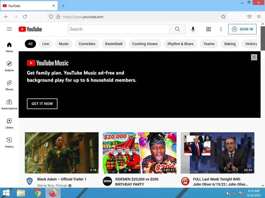The image size is (265, 198).
Task: Click the network tray icon
Action: [x=234, y=193]
